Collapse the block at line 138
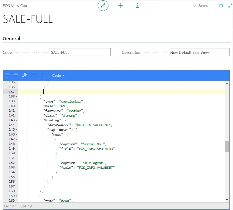The image size is (233, 210). (x=17, y=97)
